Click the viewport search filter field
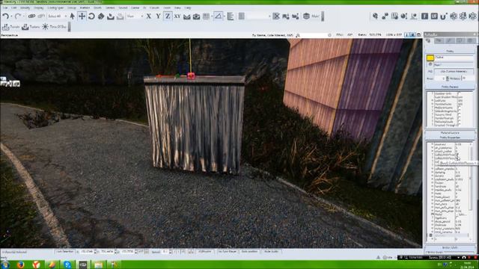The image size is (479, 269). click(315, 35)
